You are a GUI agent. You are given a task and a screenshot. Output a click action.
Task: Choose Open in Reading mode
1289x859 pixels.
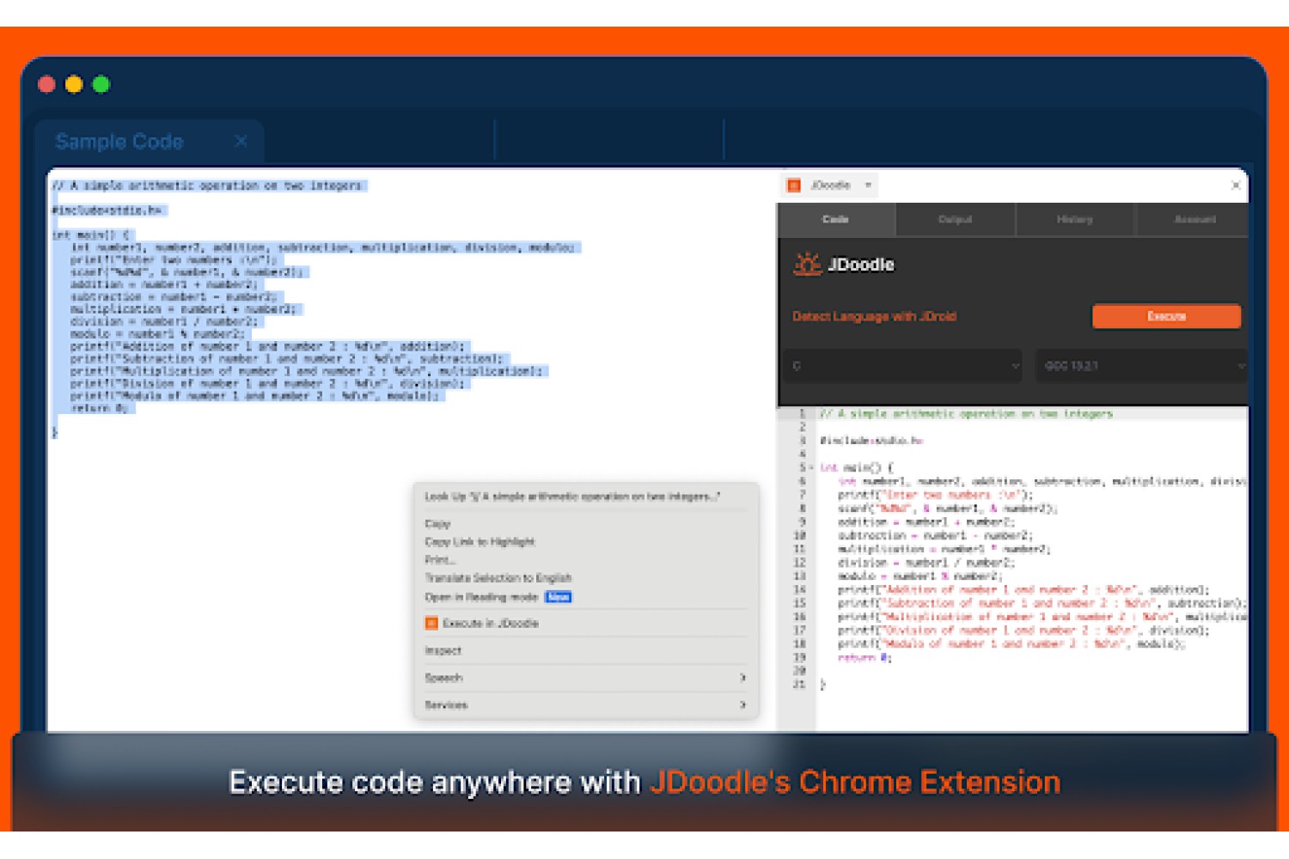click(x=584, y=597)
